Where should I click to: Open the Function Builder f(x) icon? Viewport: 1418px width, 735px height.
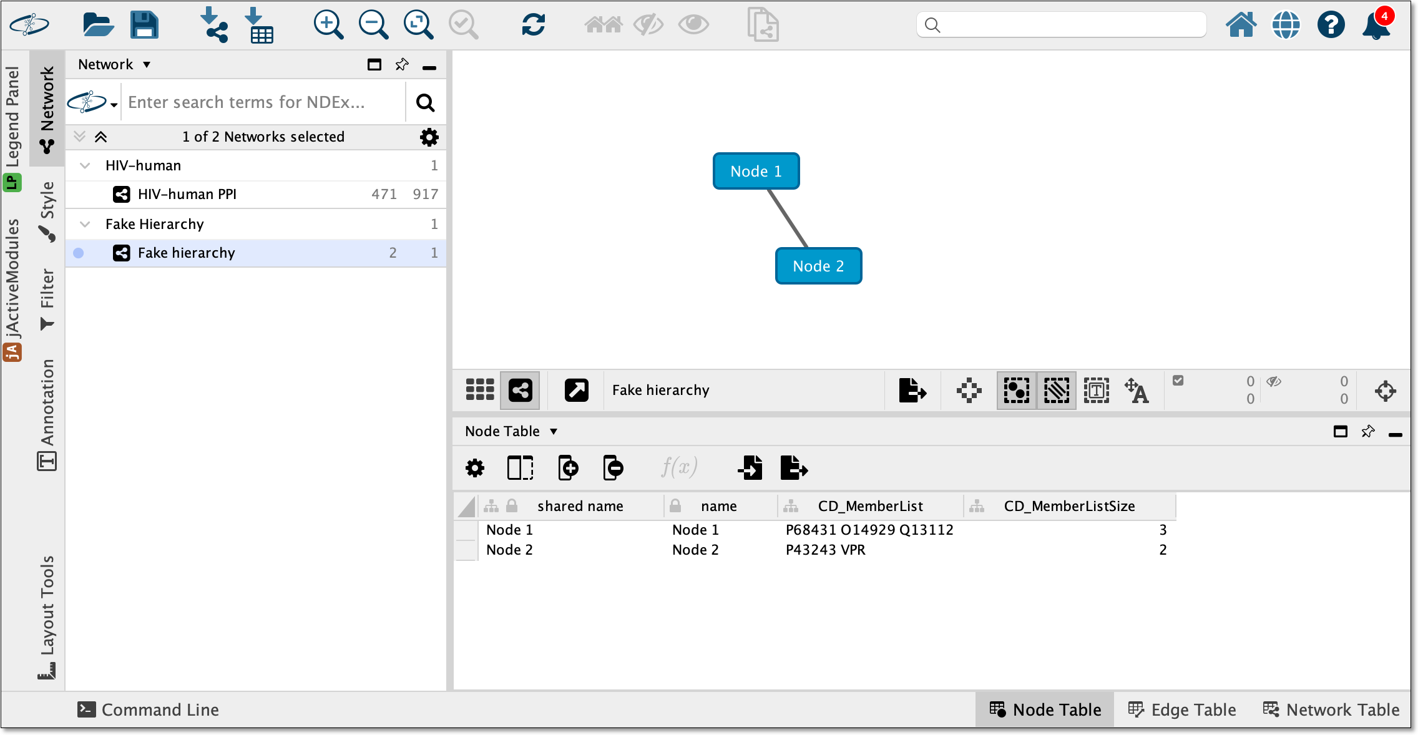click(679, 467)
